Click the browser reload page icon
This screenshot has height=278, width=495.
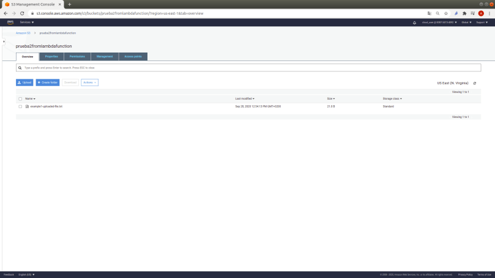pyautogui.click(x=22, y=13)
